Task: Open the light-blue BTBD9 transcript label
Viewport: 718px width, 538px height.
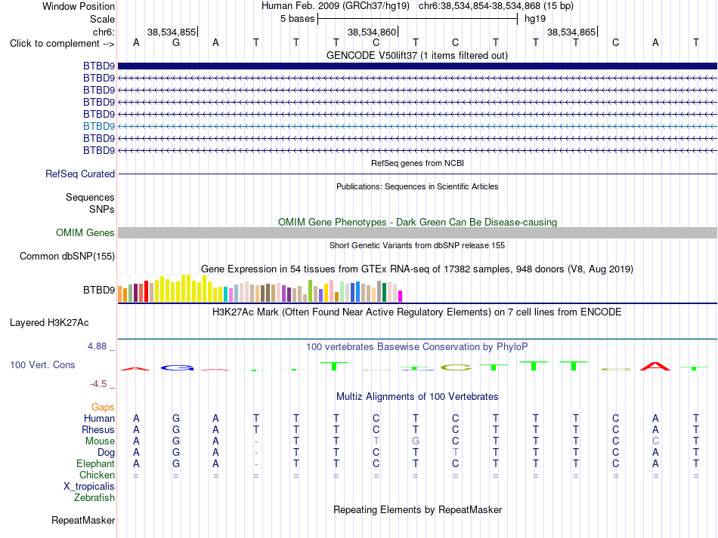Action: 99,126
